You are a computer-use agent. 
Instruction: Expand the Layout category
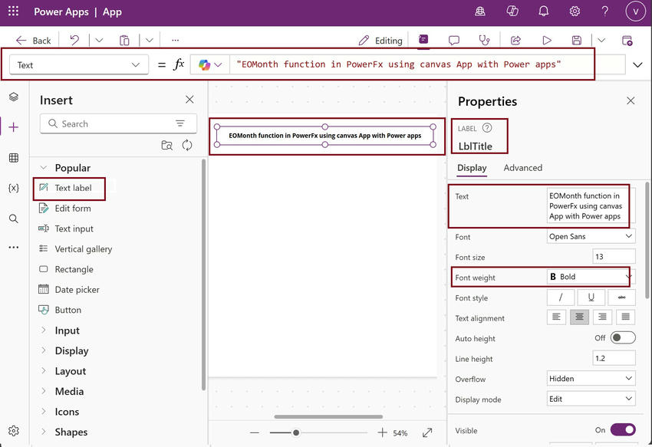click(x=43, y=371)
